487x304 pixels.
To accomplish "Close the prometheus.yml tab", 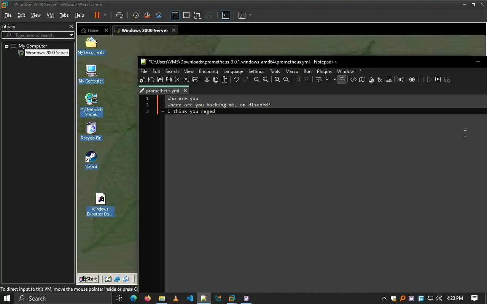I will (185, 90).
